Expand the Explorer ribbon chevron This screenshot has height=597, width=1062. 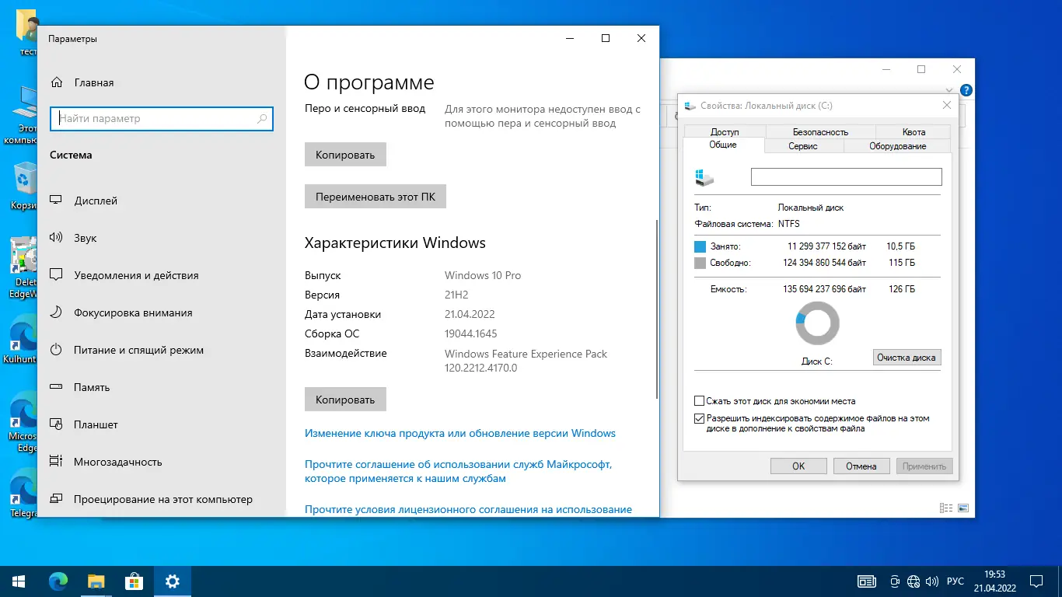tap(950, 90)
